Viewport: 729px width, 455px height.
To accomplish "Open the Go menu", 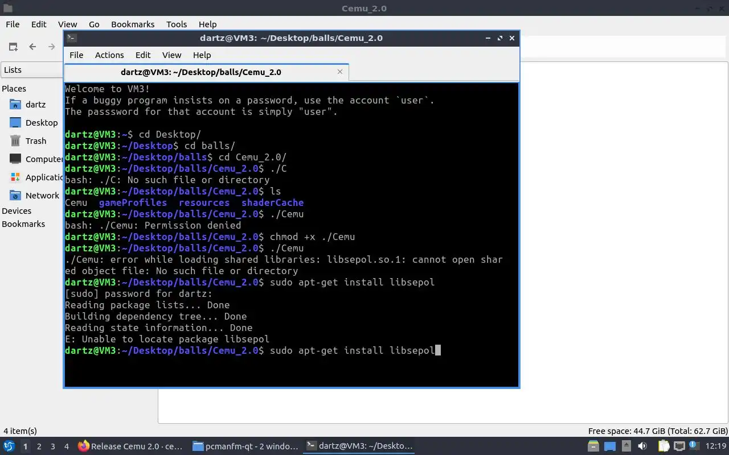I will tap(94, 24).
